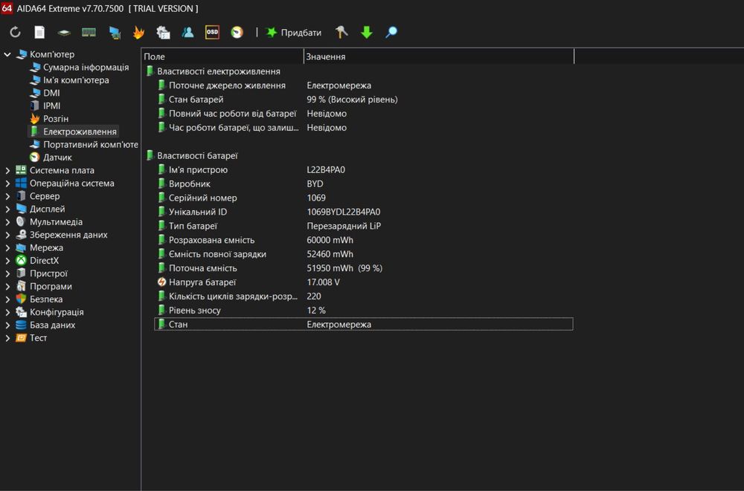Screen dimensions: 744x491
Task: Expand the Мультимедіа tree node
Action: pos(7,222)
